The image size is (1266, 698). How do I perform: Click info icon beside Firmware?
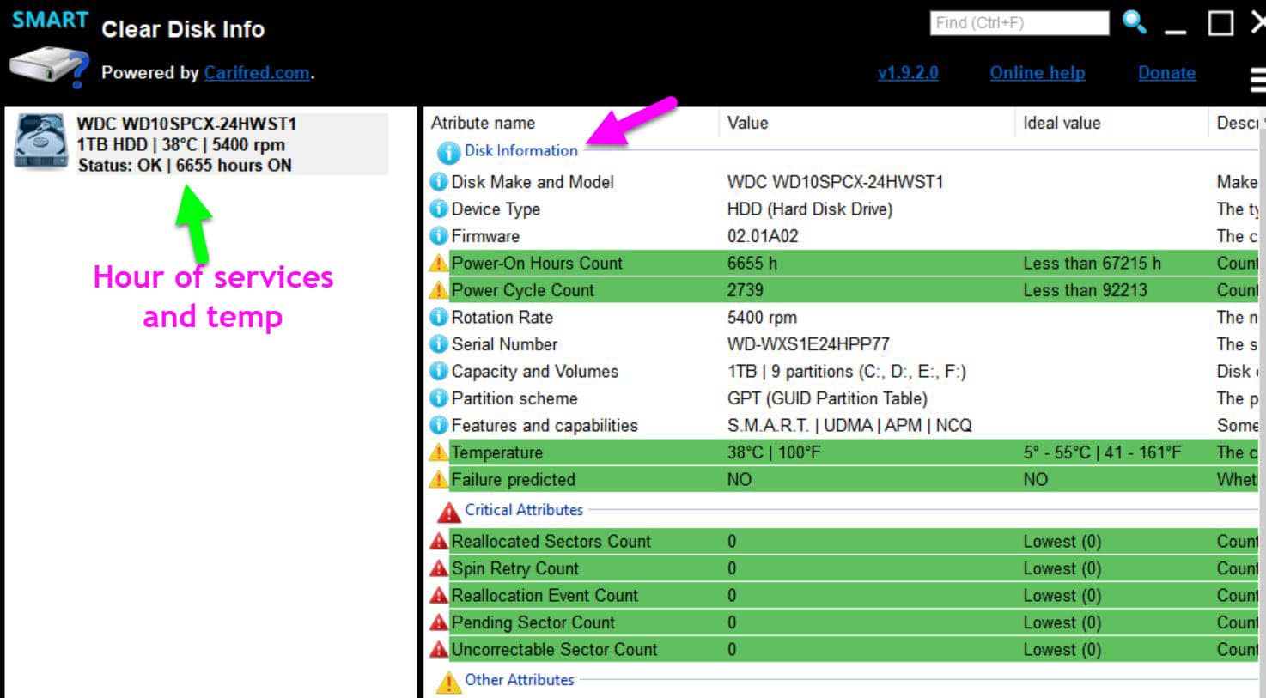tap(439, 236)
